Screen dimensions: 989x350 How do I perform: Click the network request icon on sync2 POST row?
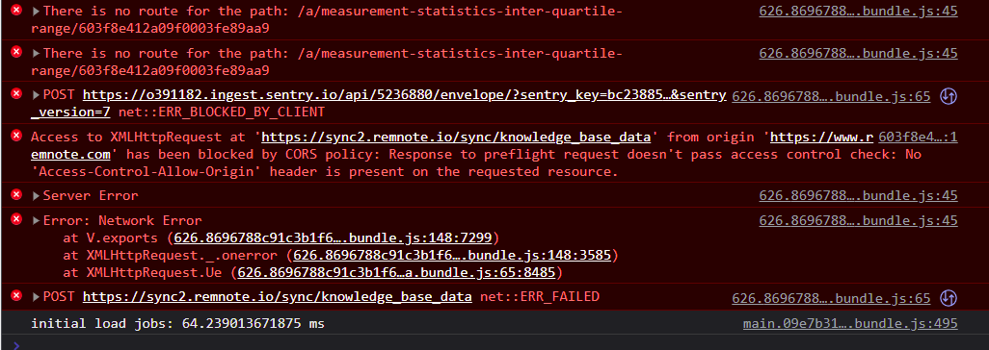pos(949,298)
